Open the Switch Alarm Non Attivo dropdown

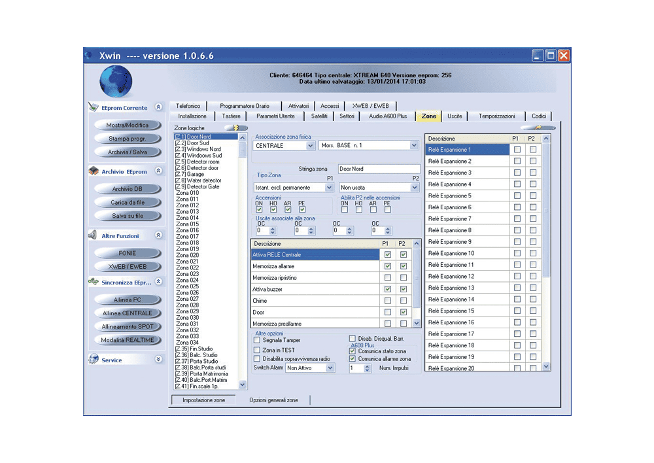coord(330,368)
